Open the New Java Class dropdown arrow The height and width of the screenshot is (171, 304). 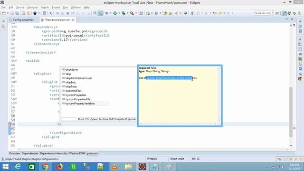pos(160,13)
